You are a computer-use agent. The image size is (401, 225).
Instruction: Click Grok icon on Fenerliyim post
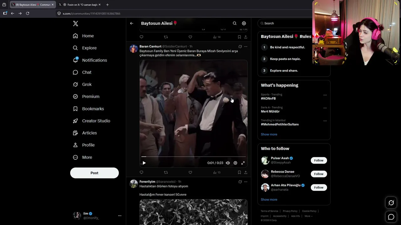pyautogui.click(x=240, y=182)
